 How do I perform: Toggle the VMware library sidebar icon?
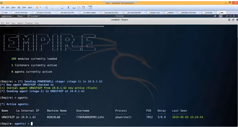pos(69,7)
